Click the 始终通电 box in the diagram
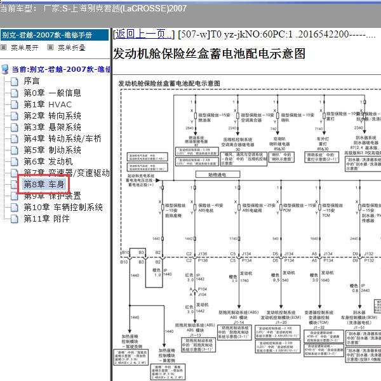 coord(218,175)
